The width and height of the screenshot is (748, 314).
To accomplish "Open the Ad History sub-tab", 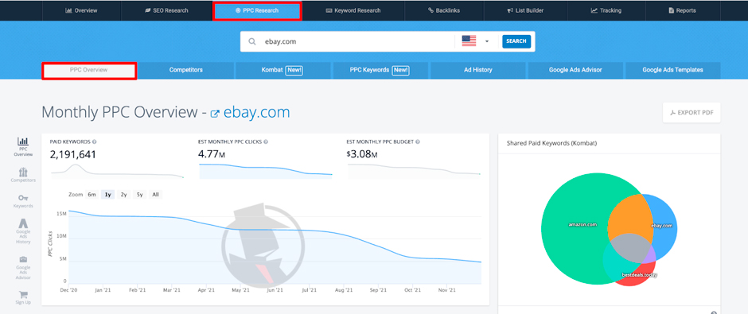I will (x=478, y=70).
